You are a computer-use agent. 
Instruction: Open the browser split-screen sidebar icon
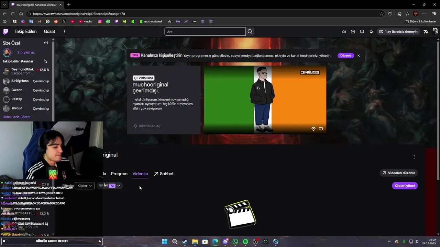coord(434,14)
